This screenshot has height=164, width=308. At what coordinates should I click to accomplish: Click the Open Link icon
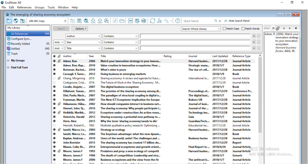coord(115,21)
